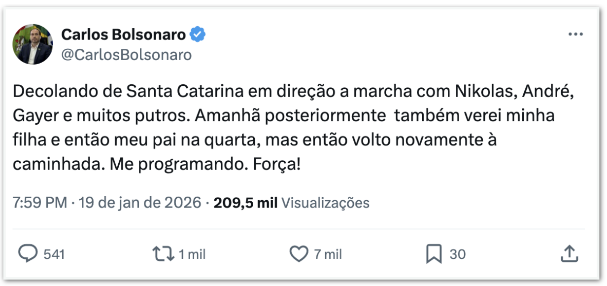Click the date 19 de jan de 2026
The width and height of the screenshot is (607, 286).
[139, 203]
